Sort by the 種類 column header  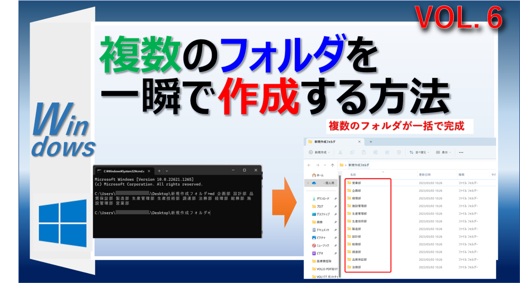(462, 174)
